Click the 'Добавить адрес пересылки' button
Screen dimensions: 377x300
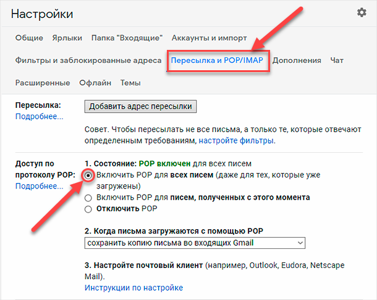point(140,107)
